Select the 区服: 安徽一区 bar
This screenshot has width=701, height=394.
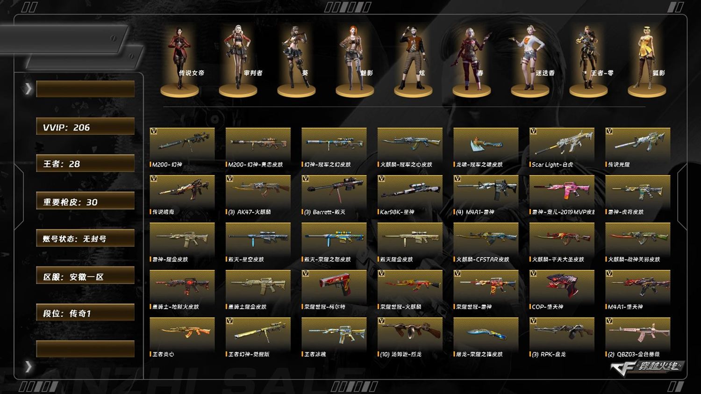(x=86, y=276)
